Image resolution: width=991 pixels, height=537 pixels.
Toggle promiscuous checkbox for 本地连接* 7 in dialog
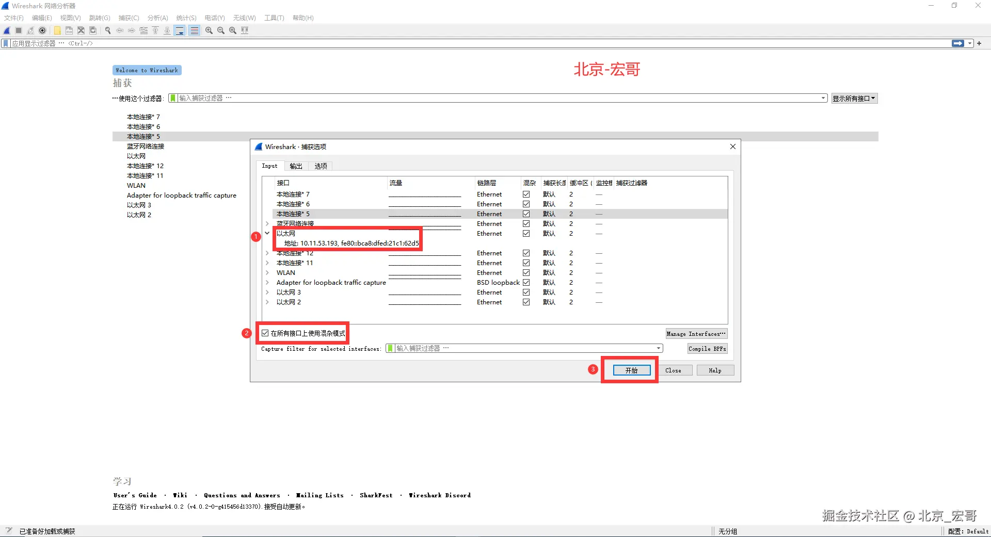coord(526,194)
